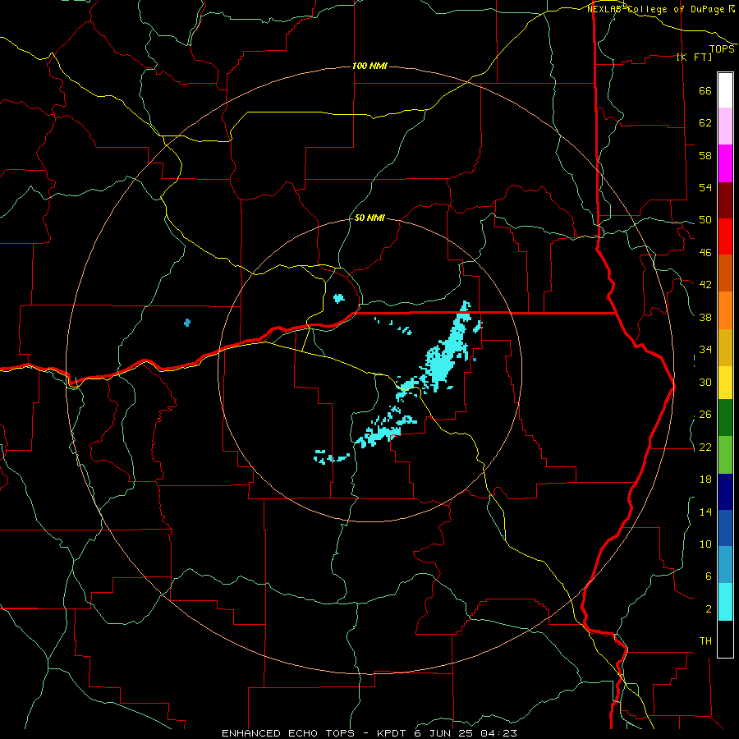Click the medium blue 10 kft legend swatch
The width and height of the screenshot is (739, 739).
pyautogui.click(x=725, y=528)
